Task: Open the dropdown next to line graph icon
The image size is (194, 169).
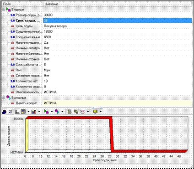Action: (88, 112)
